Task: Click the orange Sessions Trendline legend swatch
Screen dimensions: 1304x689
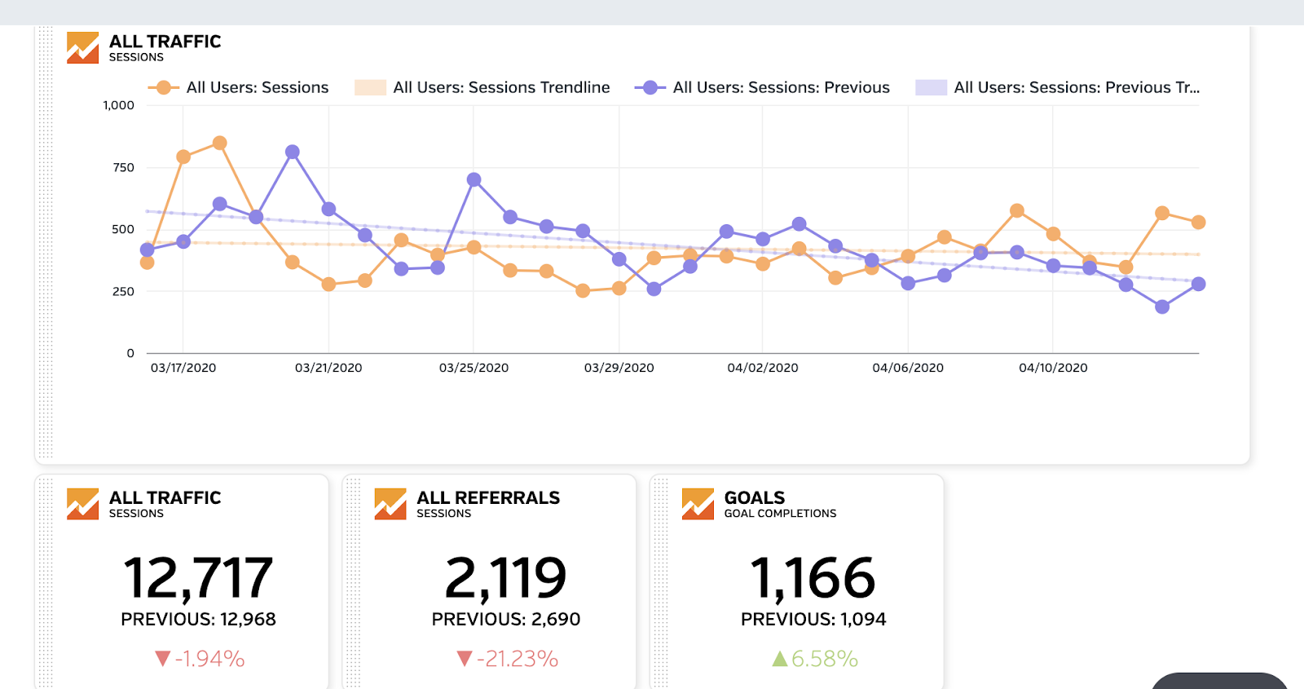Action: (370, 87)
